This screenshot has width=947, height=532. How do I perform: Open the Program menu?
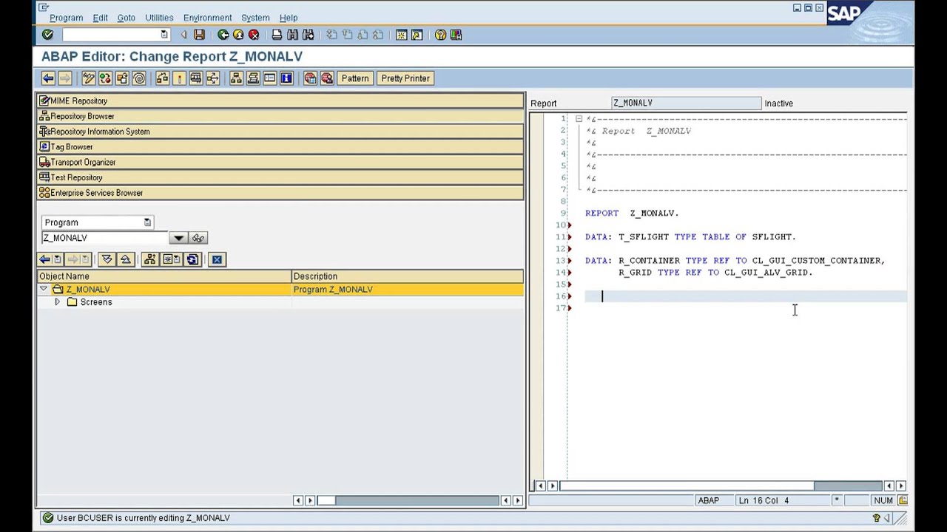66,18
